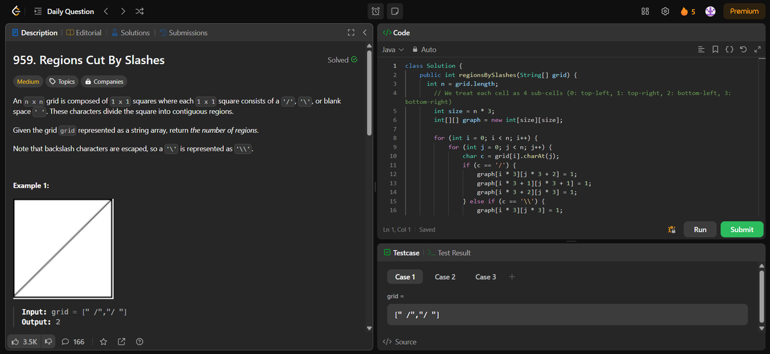Click the problem title 959. Regions Cut By Slashes
This screenshot has width=770, height=354.
point(89,60)
